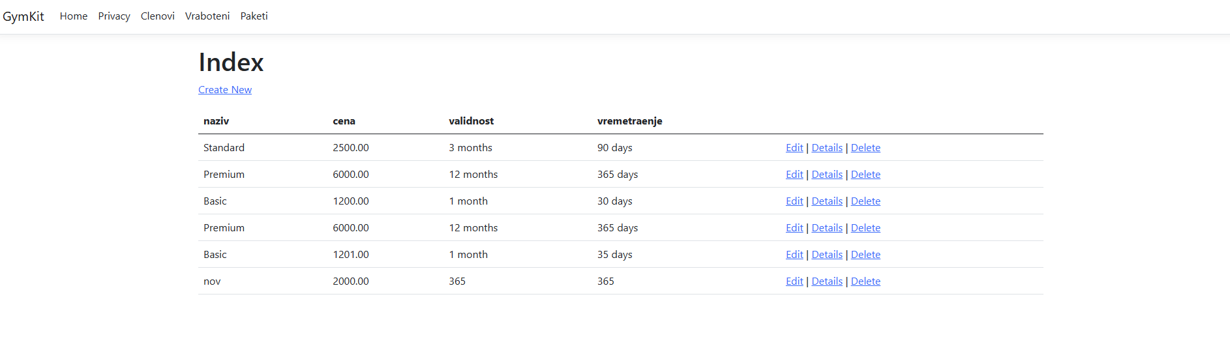Delete the Standard 2500.00 package
Screen dimensions: 1230x344
[x=865, y=148]
